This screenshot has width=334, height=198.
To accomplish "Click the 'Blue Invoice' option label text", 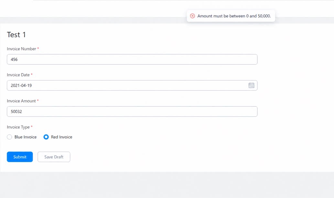I will click(25, 137).
